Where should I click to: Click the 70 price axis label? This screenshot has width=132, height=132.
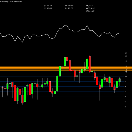click(126, 107)
